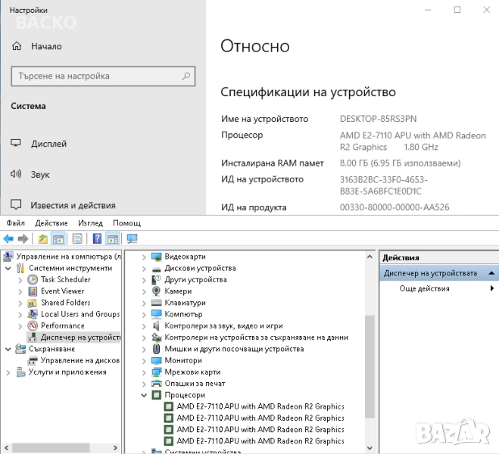Open the Performance node
499x454 pixels.
pos(62,325)
